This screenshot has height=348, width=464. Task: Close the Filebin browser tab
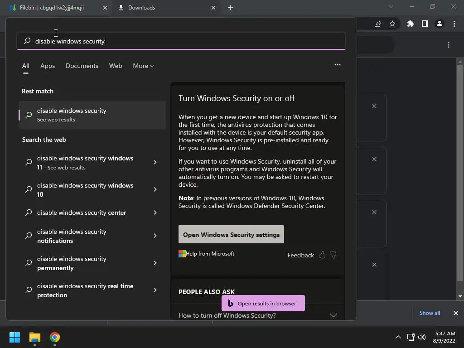tap(105, 8)
